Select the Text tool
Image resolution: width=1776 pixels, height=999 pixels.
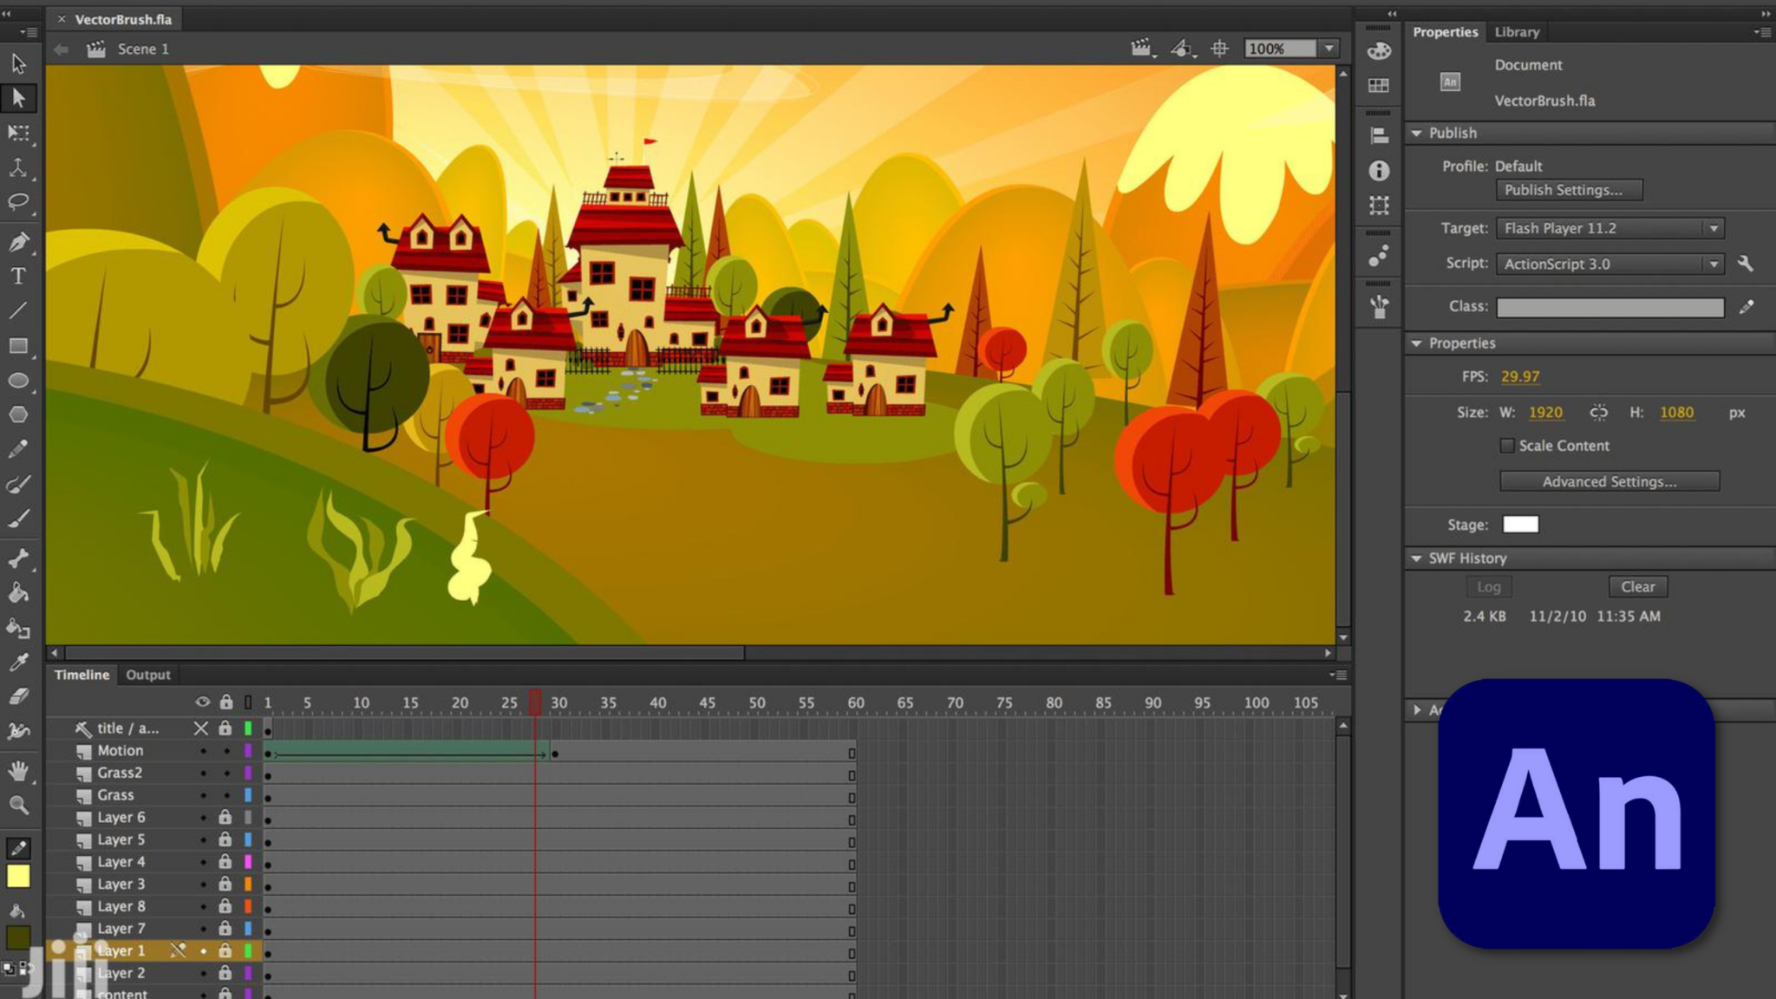pyautogui.click(x=19, y=276)
